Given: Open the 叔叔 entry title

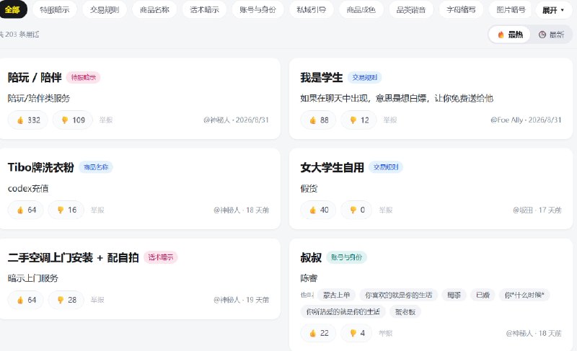Looking at the screenshot, I should [311, 257].
